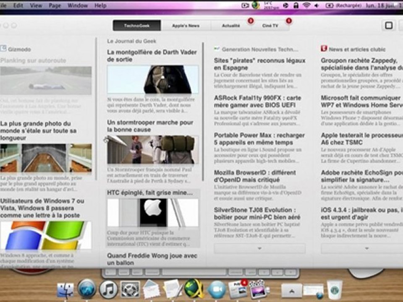Open article Planking sur autoroute
The height and width of the screenshot is (302, 403).
coord(33,60)
